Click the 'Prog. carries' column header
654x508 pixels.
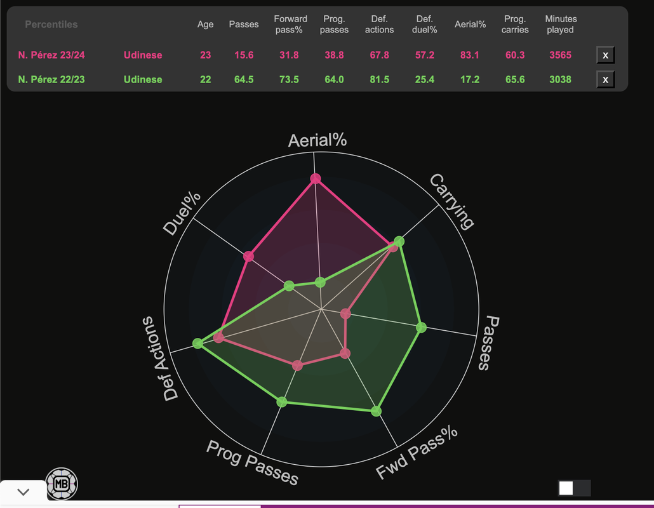[x=515, y=24]
